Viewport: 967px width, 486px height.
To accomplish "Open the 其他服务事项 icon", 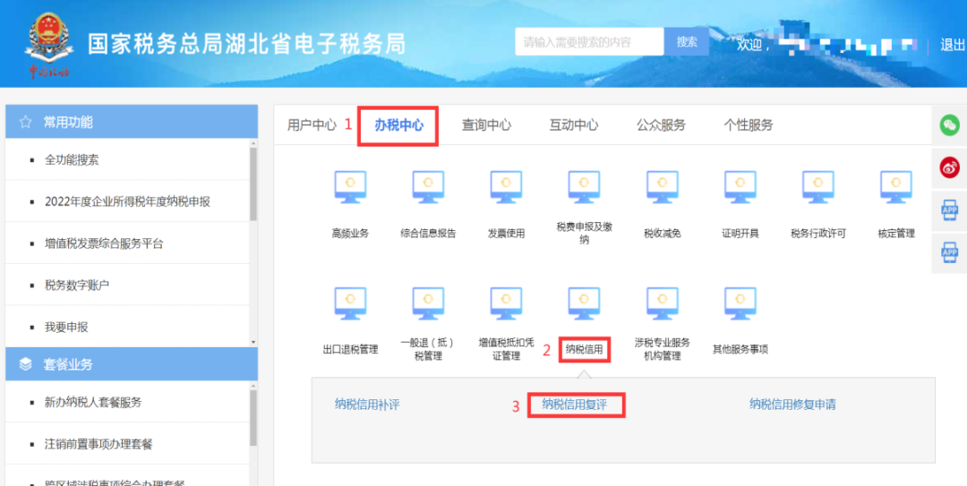I will [740, 303].
